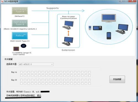This screenshot has width=138, height=102.
Task: Click the Felica badge icon
Action: pyautogui.click(x=20, y=35)
